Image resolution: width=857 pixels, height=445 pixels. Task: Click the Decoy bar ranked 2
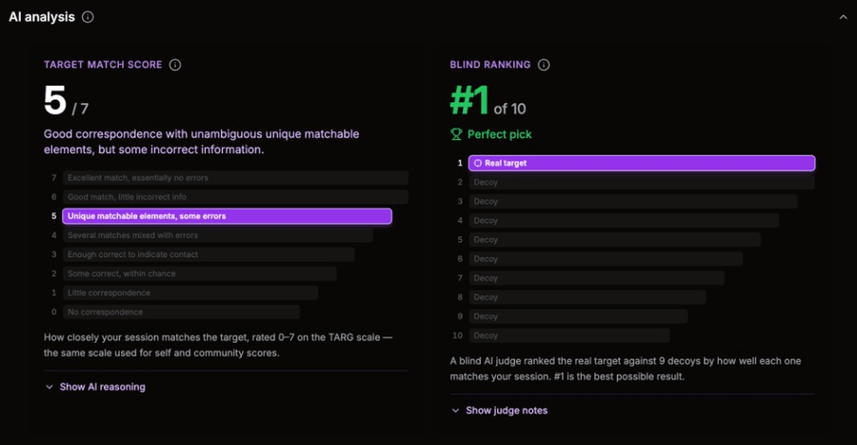642,182
